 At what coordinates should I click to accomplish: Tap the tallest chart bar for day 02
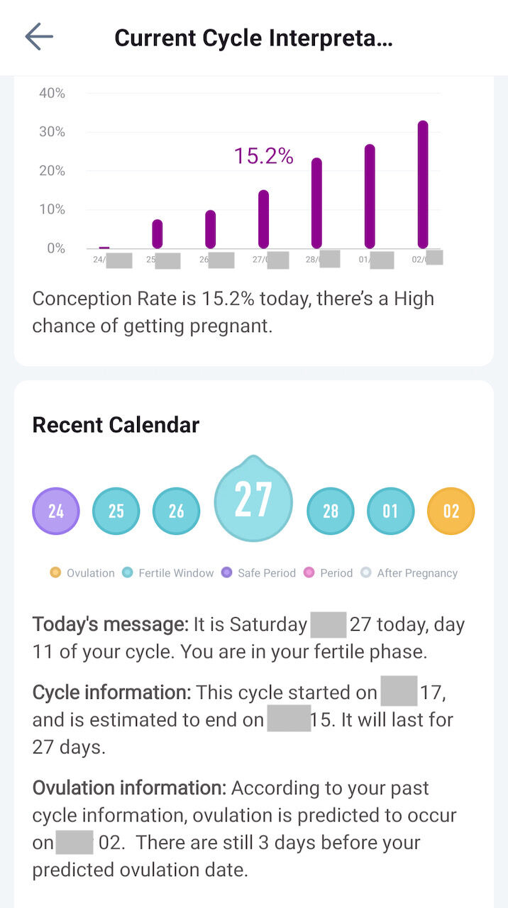(423, 184)
